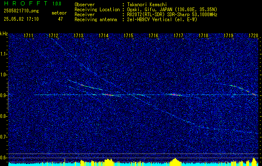Select filename 2505021710.png
The image size is (262, 166).
point(21,11)
